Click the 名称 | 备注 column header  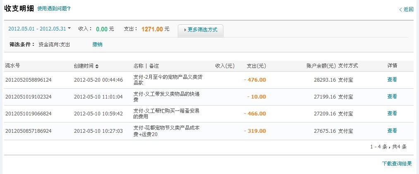pos(146,66)
